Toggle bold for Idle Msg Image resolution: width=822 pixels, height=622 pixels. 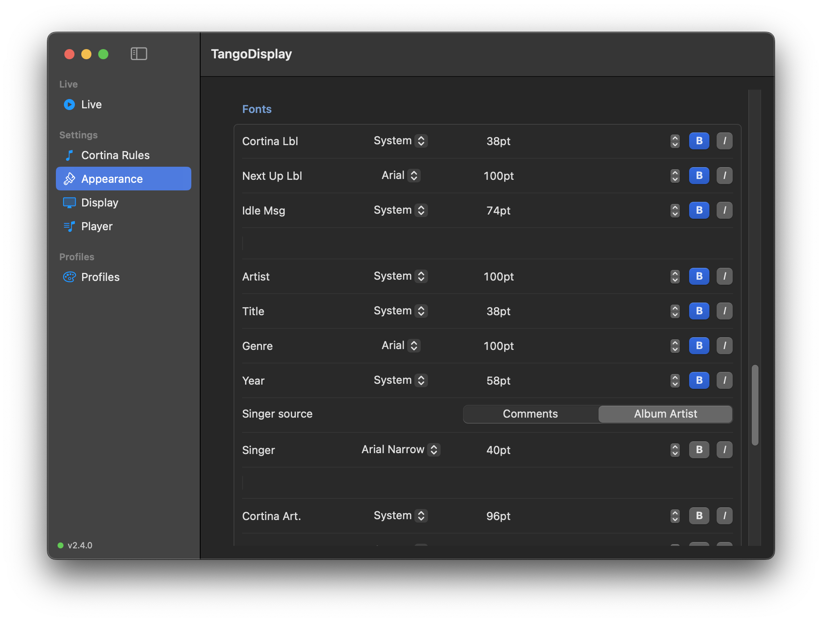point(699,210)
